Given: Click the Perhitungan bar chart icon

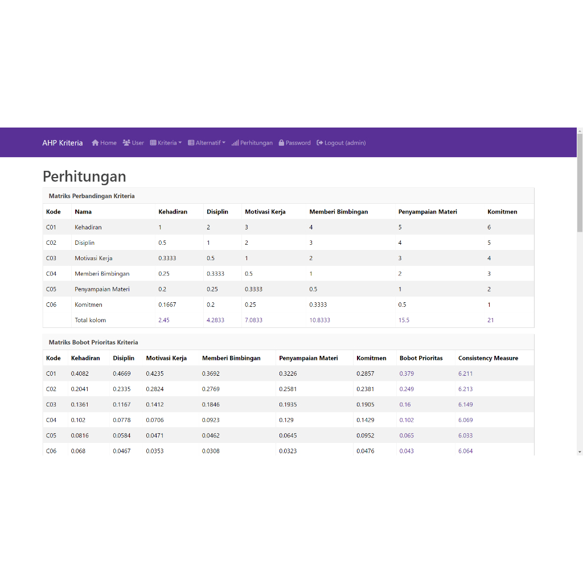Looking at the screenshot, I should (235, 143).
